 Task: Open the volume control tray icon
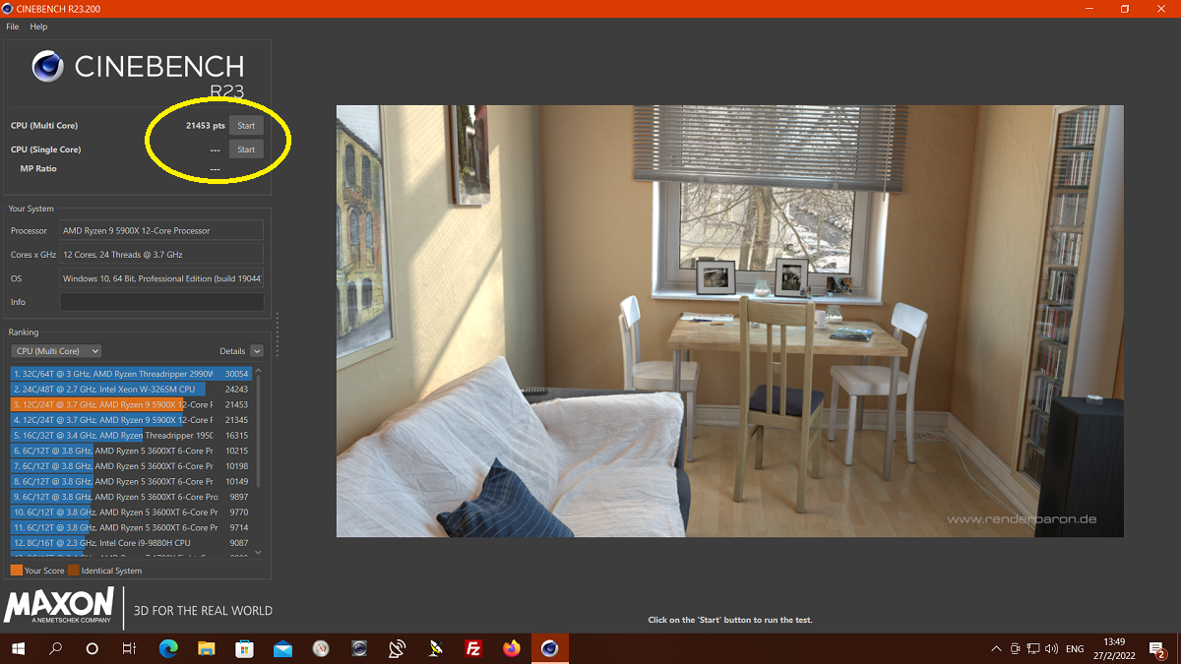[x=1051, y=648]
